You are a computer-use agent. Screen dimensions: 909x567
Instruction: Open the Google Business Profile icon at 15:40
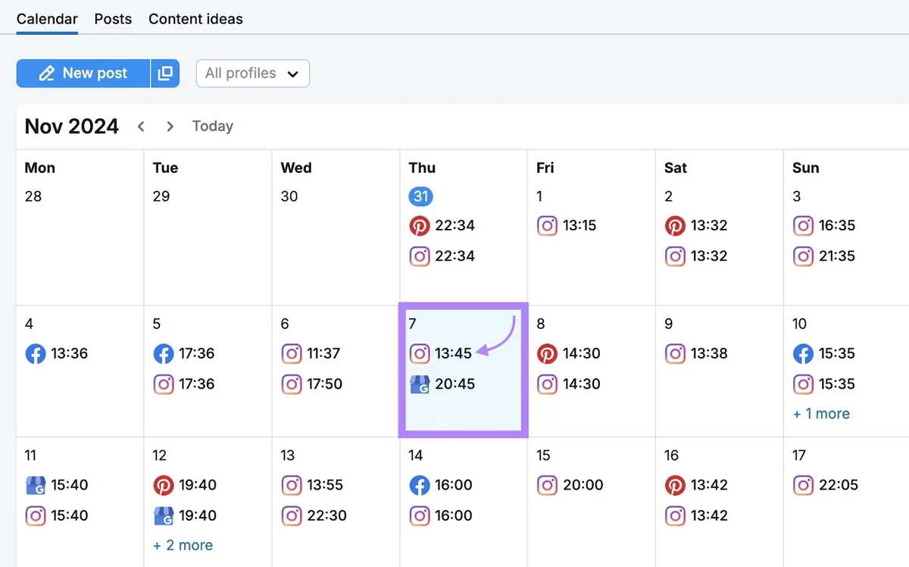[x=35, y=485]
